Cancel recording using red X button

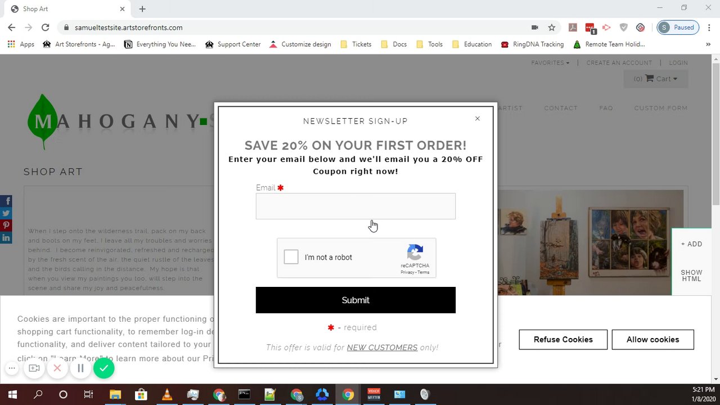click(x=57, y=368)
